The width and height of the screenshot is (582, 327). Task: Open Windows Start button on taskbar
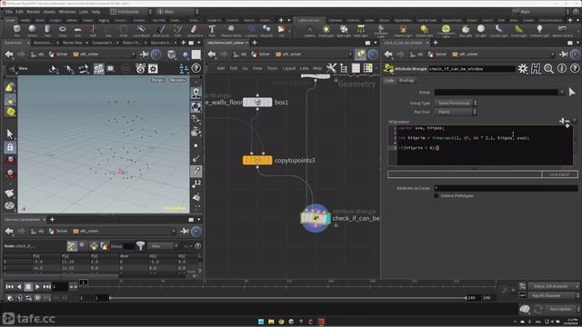(261, 322)
